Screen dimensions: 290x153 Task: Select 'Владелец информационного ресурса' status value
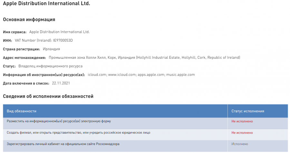(x=51, y=66)
